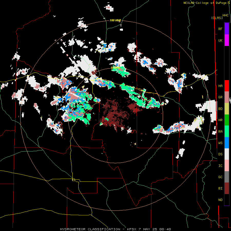Screen dimensions: 231x231
Task: Click the 'HA' legend text label
Action: pyautogui.click(x=220, y=86)
